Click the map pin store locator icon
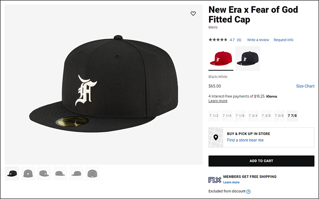This screenshot has height=199, width=319. 216,137
